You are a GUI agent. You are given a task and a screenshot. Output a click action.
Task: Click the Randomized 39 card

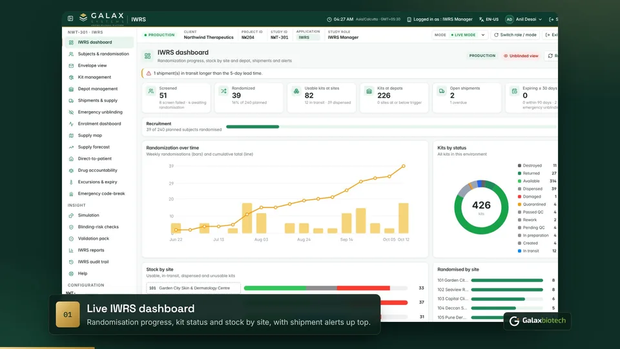[249, 98]
